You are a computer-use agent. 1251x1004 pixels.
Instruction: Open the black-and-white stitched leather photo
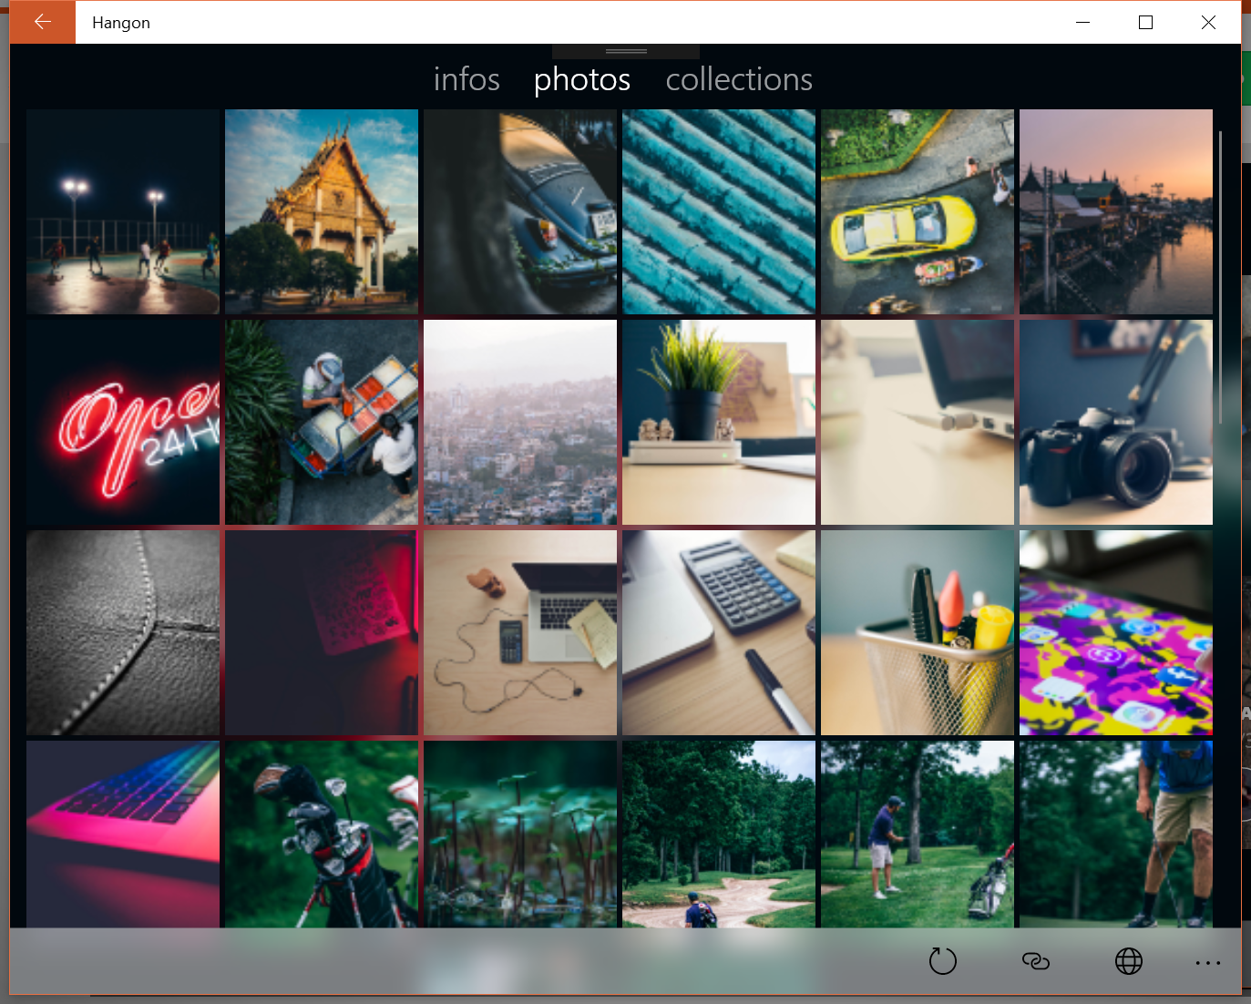click(x=123, y=632)
